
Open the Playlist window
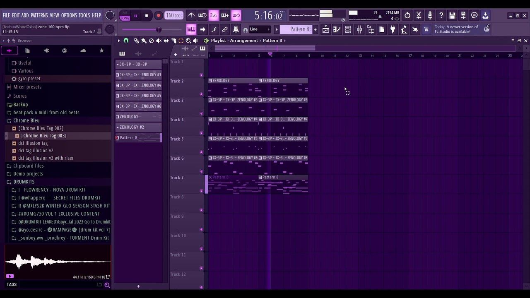[325, 29]
